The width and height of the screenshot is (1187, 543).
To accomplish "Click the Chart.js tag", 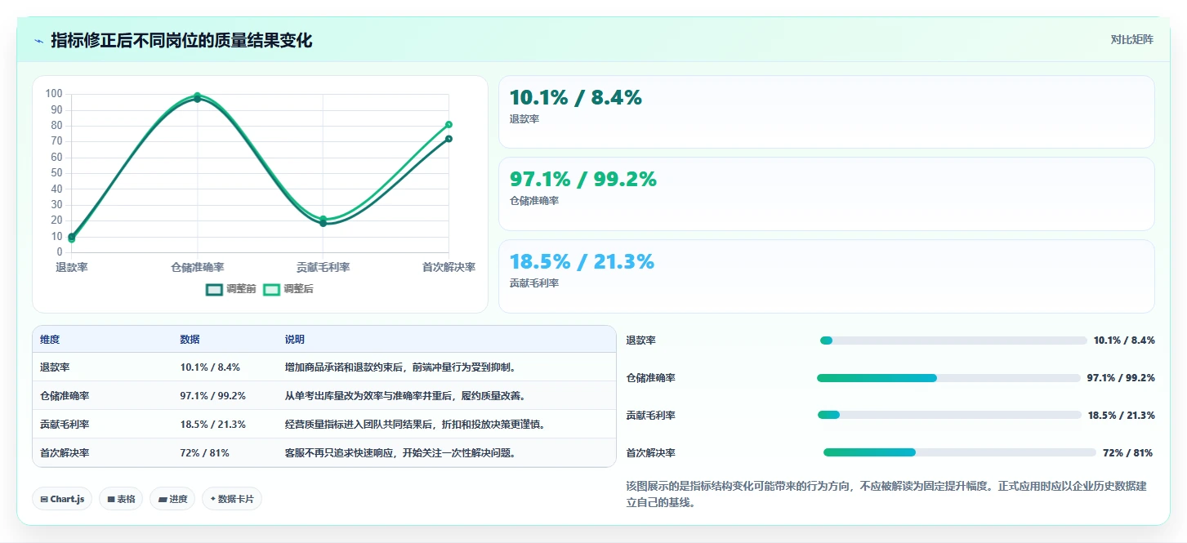I will (x=62, y=499).
